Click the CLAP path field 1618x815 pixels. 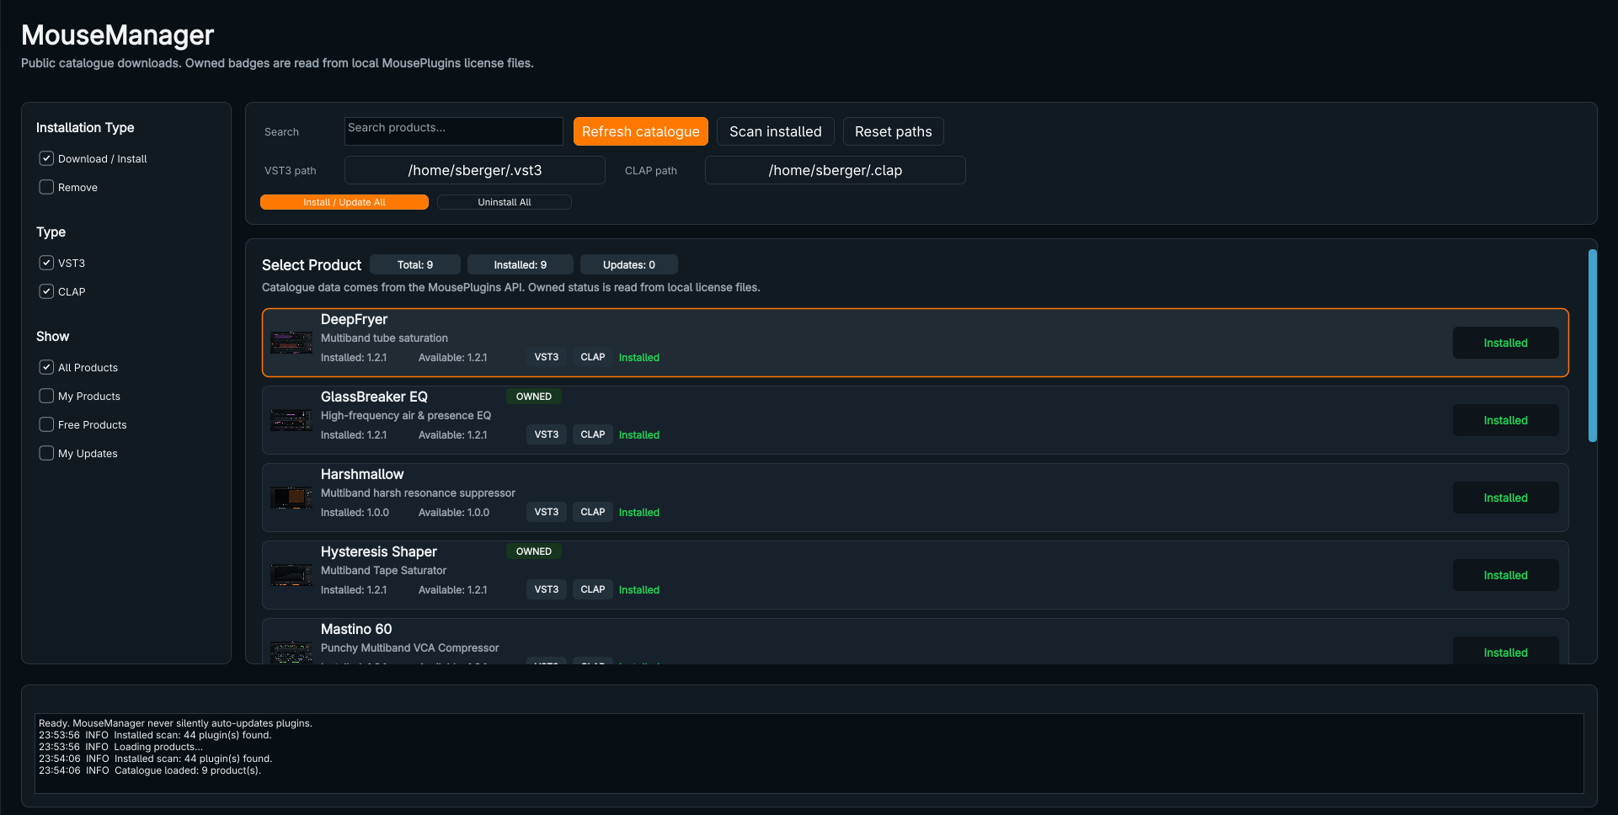pos(836,170)
